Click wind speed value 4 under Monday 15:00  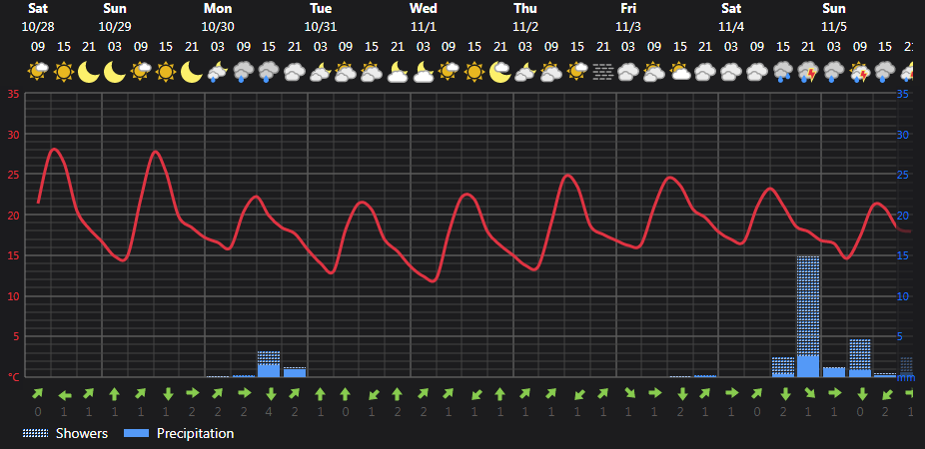pyautogui.click(x=270, y=412)
